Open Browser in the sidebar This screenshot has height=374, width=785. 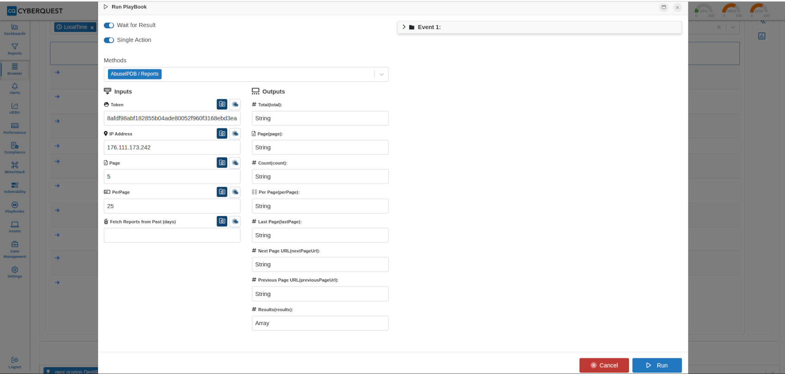15,69
